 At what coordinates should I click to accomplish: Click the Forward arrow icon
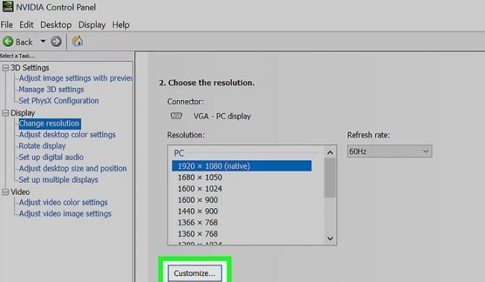click(x=56, y=42)
